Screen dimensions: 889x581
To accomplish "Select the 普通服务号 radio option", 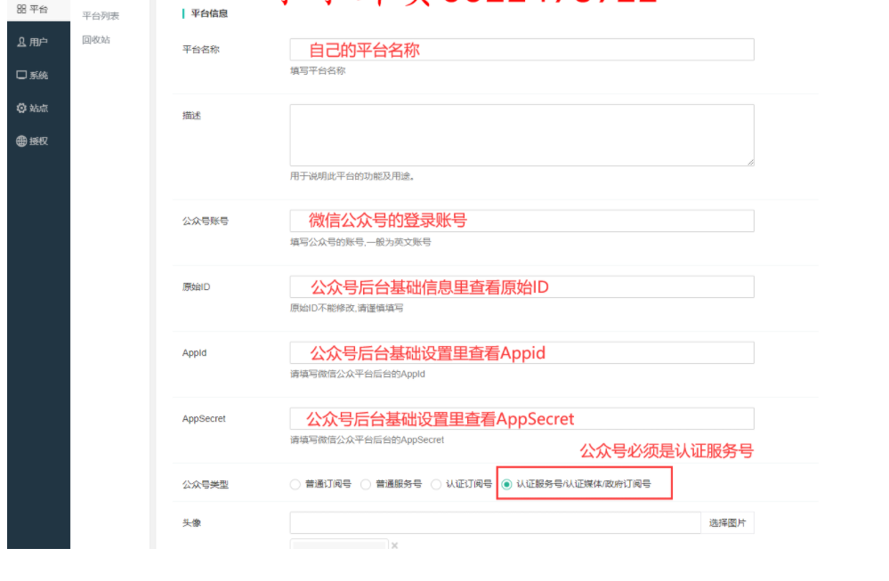I will click(x=366, y=484).
